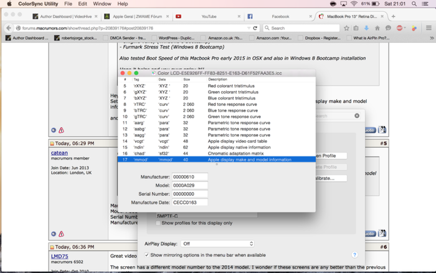Click the Open Profile button
436x273 pixels.
331,156
